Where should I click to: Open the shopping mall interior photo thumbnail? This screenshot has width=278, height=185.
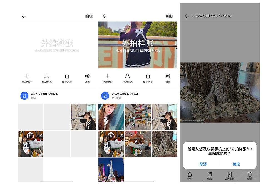point(138,117)
